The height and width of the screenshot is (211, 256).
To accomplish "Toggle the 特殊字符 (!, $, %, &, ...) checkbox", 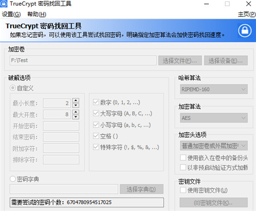I will (x=96, y=147).
